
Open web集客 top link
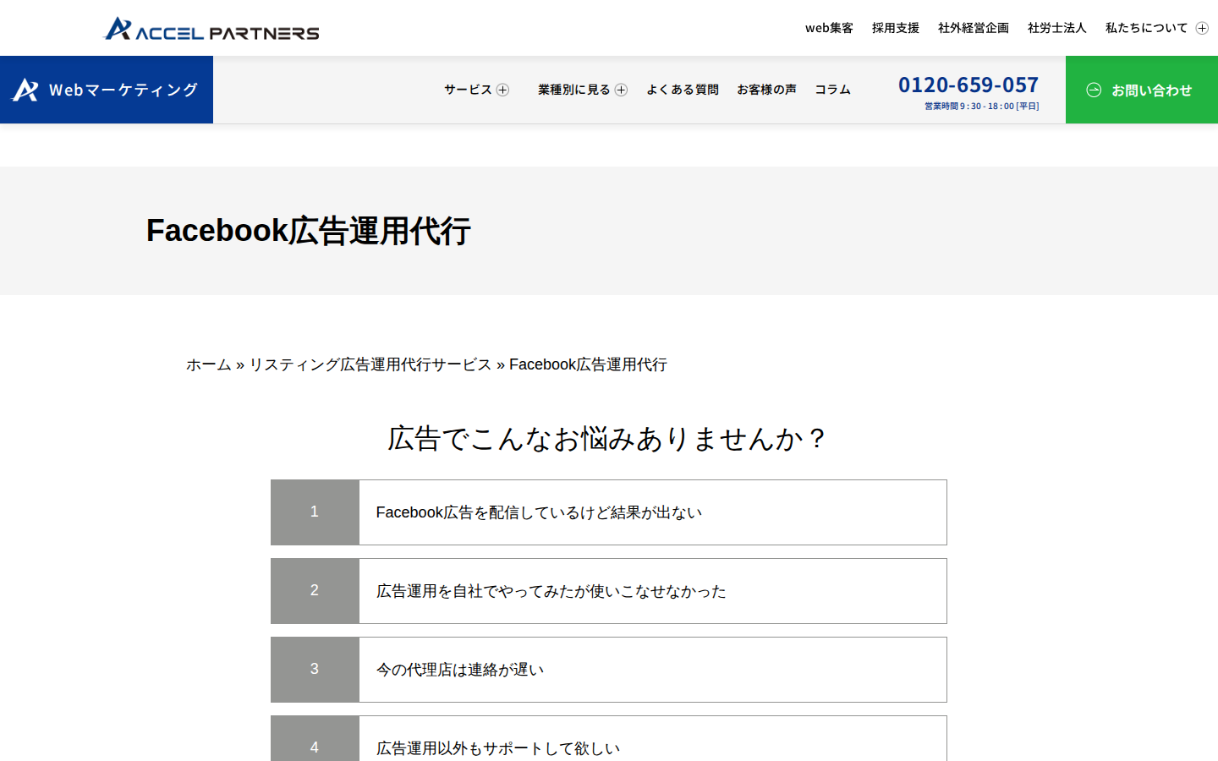tap(829, 28)
